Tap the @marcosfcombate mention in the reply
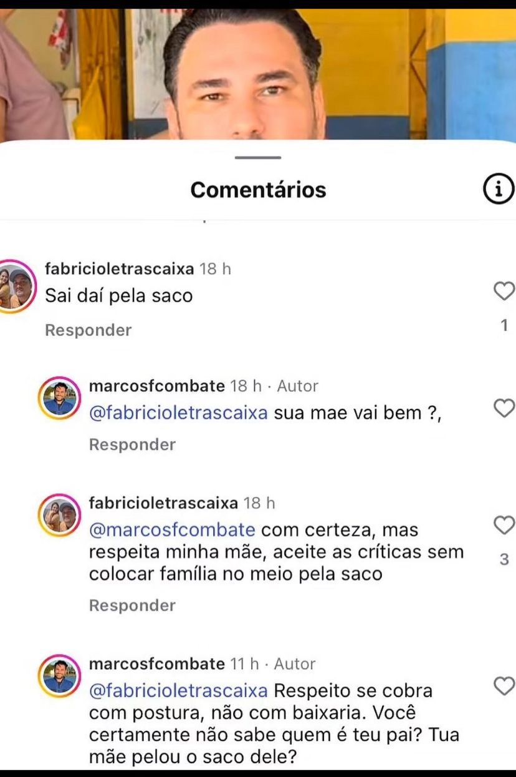This screenshot has width=516, height=777. [173, 530]
